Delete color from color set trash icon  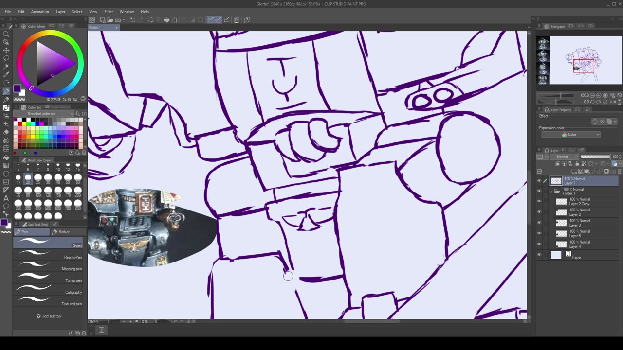click(x=84, y=153)
